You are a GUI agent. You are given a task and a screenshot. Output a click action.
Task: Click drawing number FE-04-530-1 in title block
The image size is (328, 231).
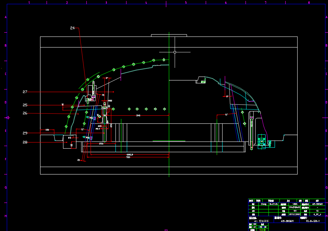tap(312, 221)
